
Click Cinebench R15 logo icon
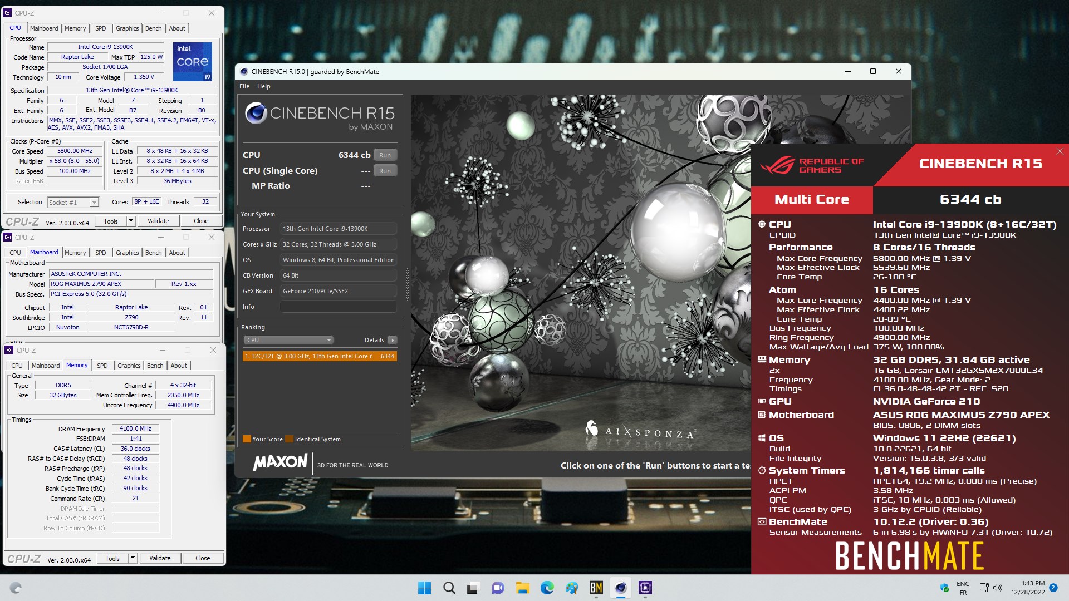click(256, 113)
